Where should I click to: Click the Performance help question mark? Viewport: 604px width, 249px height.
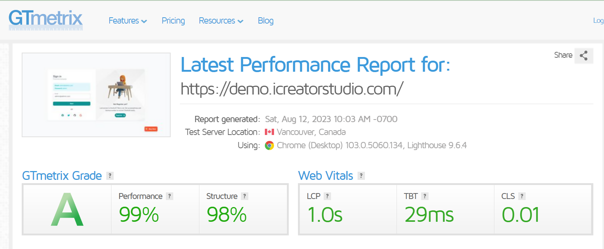point(170,196)
